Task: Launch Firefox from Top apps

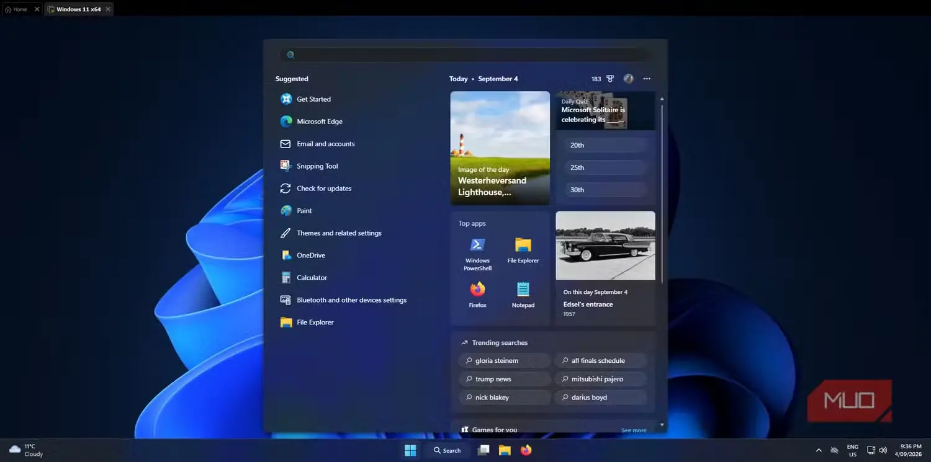Action: [x=477, y=295]
